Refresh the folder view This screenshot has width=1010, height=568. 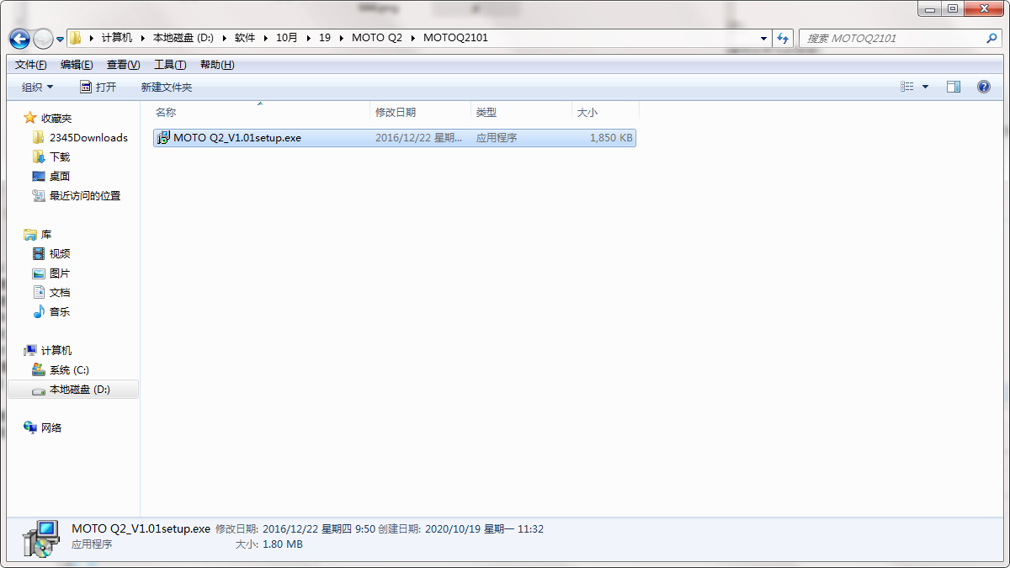[784, 39]
